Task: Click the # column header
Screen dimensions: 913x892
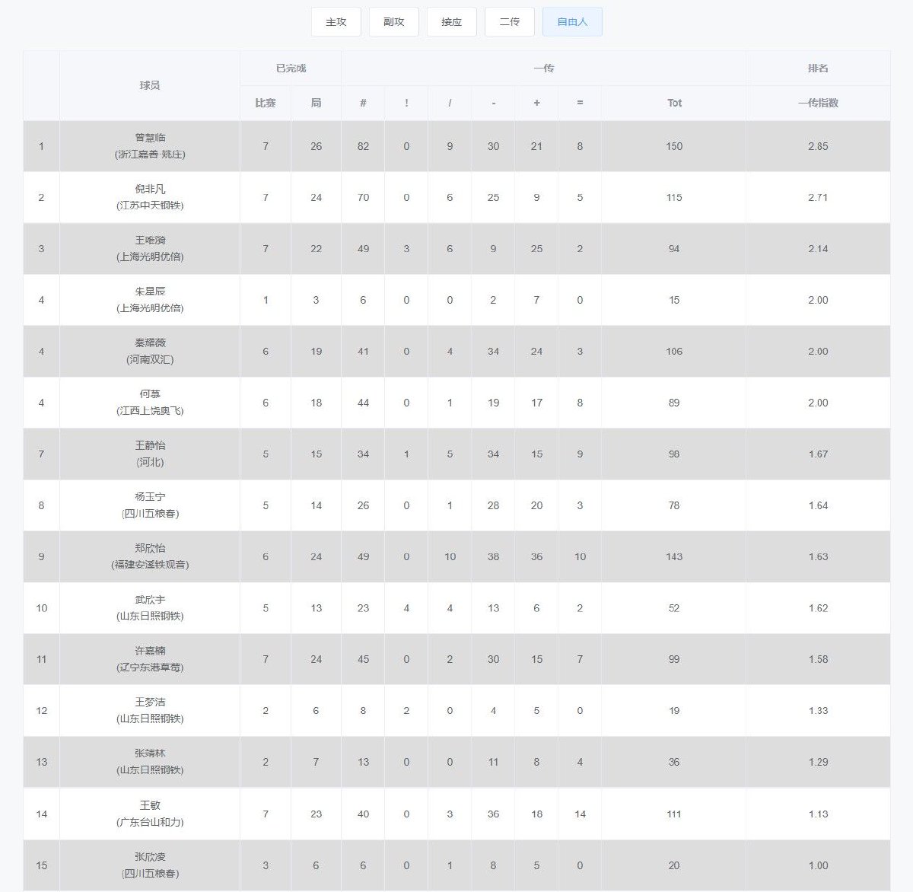Action: [363, 103]
